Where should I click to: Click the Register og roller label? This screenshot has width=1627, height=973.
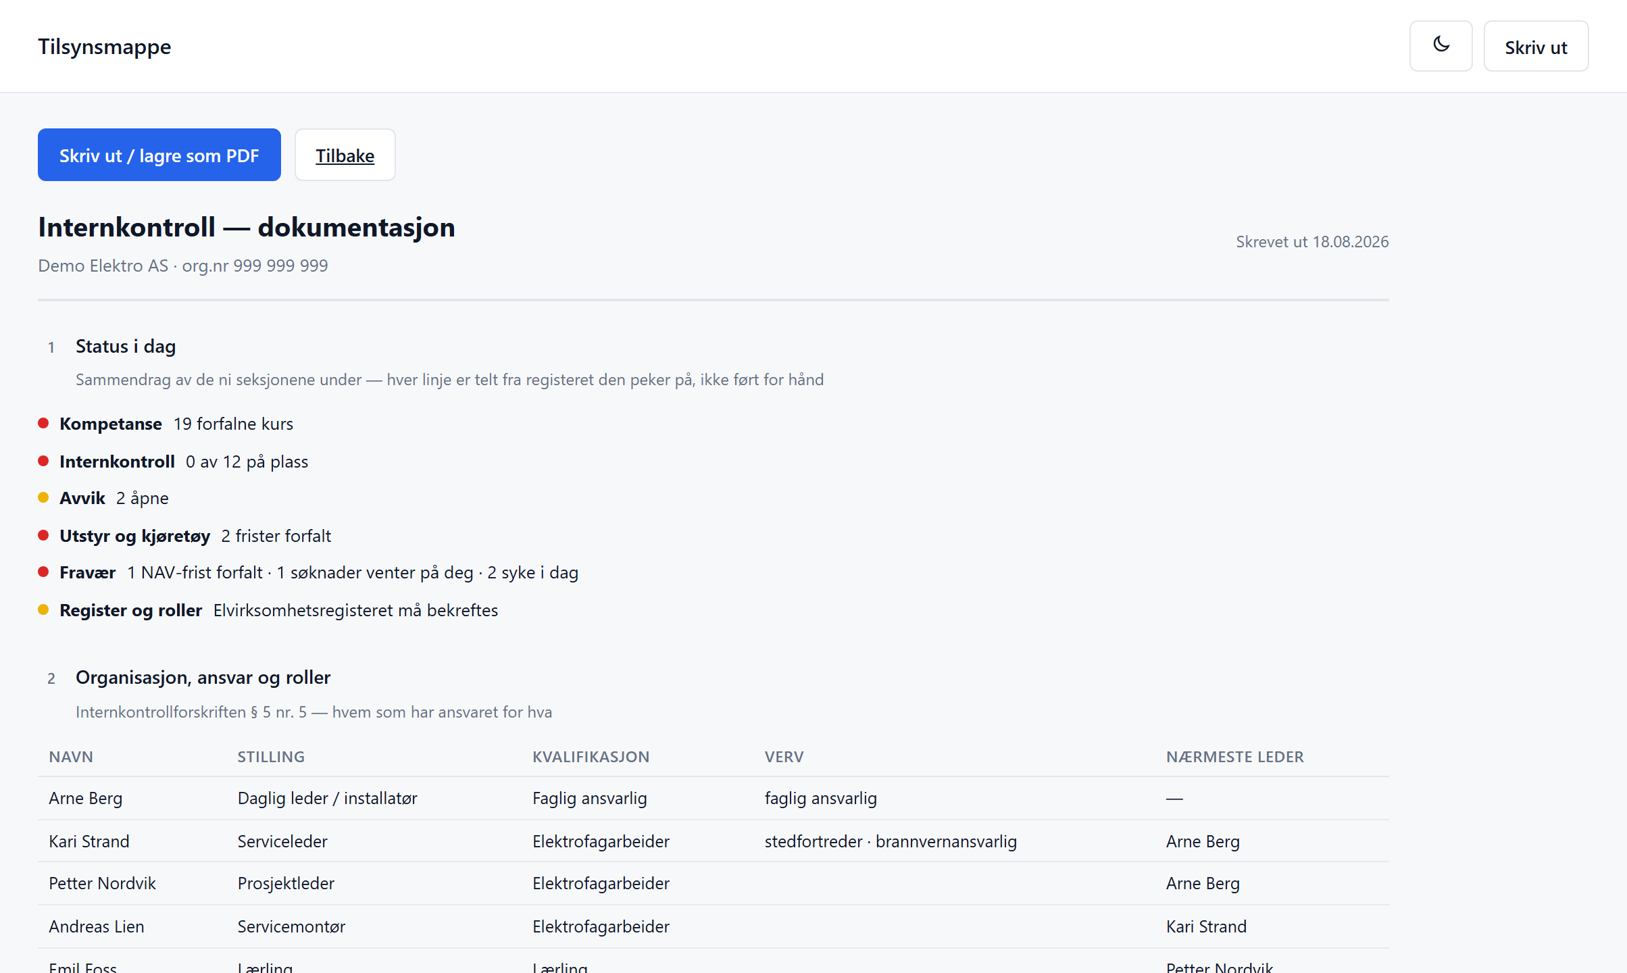pyautogui.click(x=131, y=610)
